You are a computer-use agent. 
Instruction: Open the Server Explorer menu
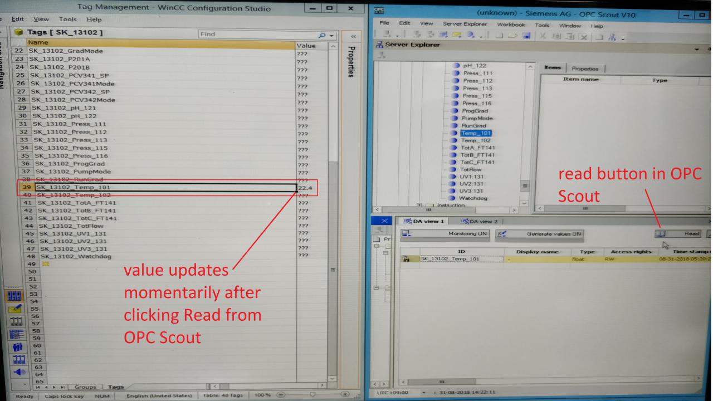click(x=465, y=24)
